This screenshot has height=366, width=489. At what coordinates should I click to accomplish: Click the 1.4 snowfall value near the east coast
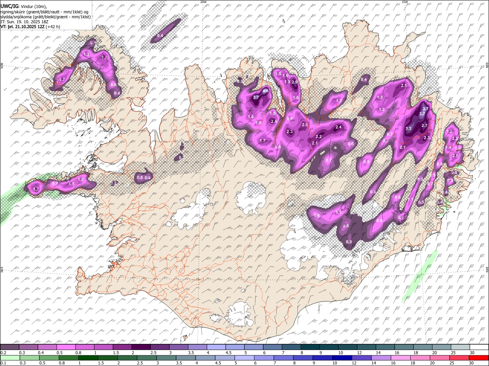pyautogui.click(x=449, y=148)
